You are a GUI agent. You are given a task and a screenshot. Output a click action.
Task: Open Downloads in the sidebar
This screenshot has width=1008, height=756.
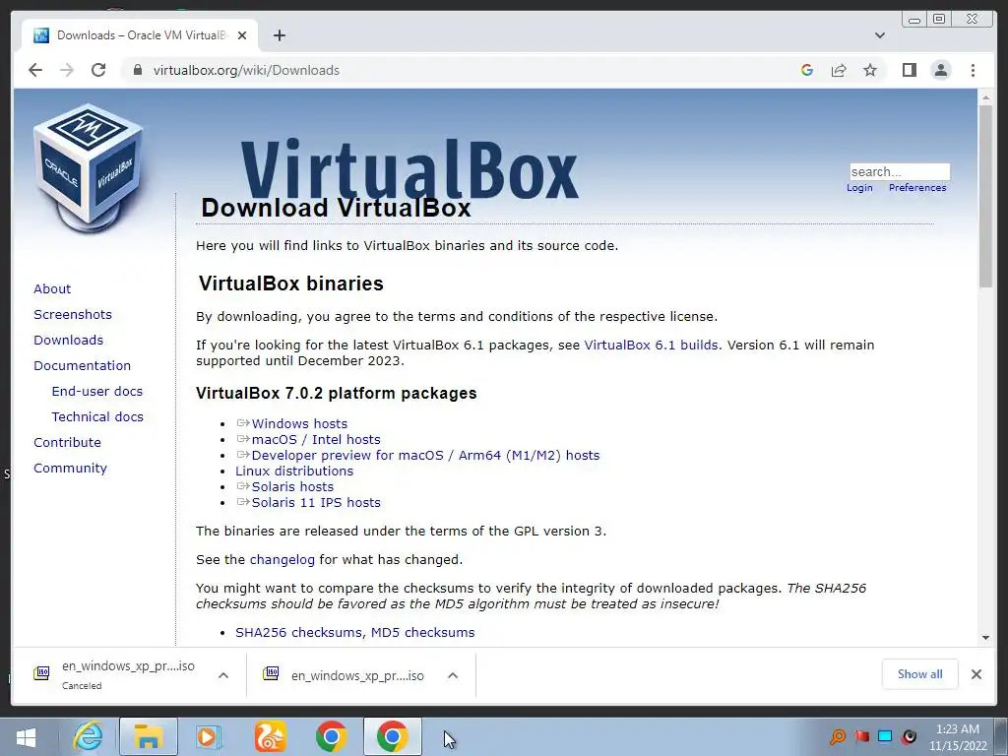point(68,340)
